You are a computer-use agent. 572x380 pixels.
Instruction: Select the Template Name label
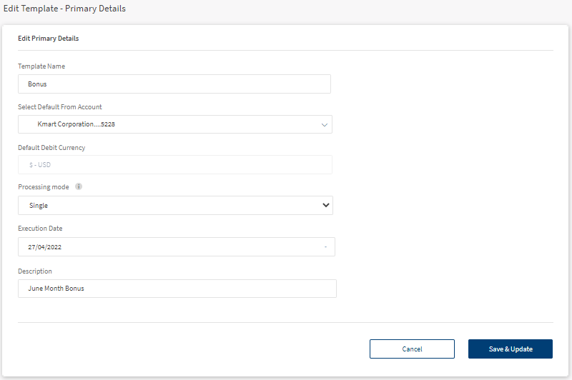41,66
